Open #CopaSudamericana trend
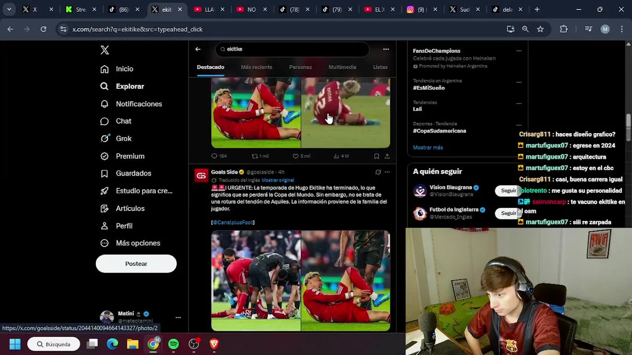Screen dimensions: 632x355 439,131
